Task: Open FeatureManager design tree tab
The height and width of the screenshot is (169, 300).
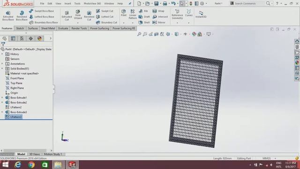Action: (x=4, y=38)
